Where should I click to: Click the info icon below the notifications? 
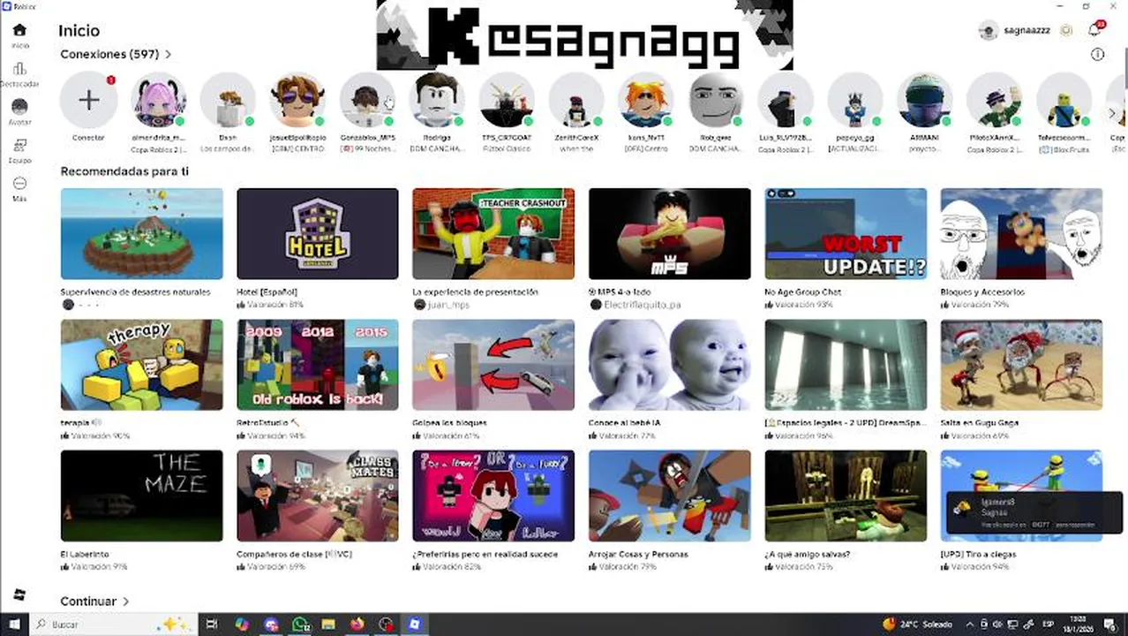tap(1097, 54)
